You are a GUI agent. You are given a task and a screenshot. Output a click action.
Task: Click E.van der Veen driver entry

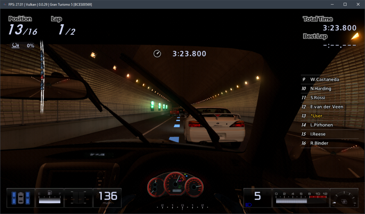326,107
